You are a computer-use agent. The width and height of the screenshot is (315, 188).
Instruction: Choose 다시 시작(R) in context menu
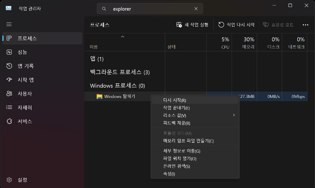195,100
